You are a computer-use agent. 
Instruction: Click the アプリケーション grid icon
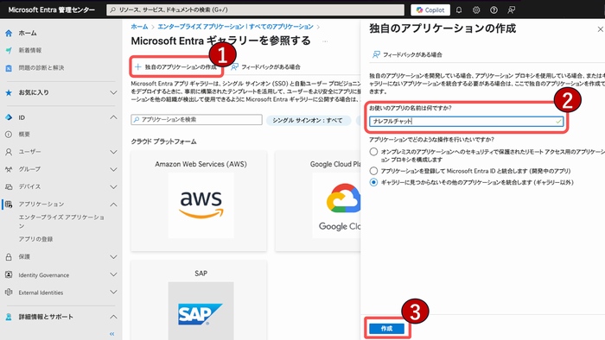click(x=9, y=204)
